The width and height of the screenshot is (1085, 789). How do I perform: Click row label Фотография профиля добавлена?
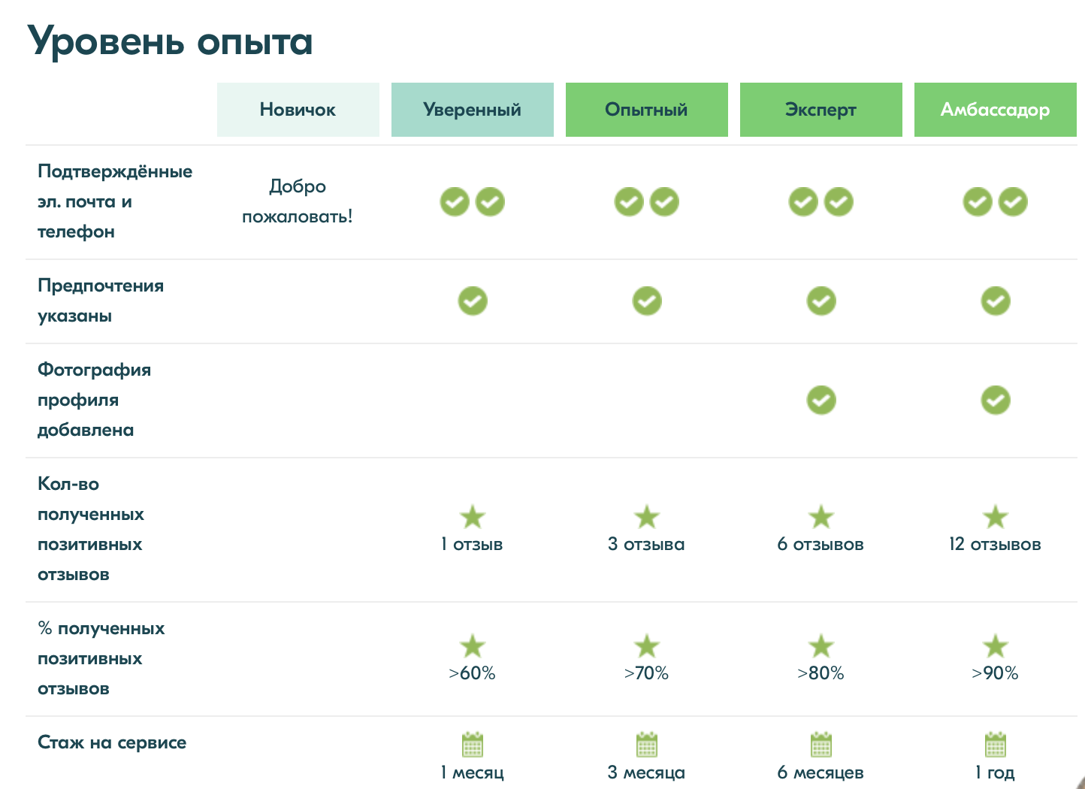[95, 400]
